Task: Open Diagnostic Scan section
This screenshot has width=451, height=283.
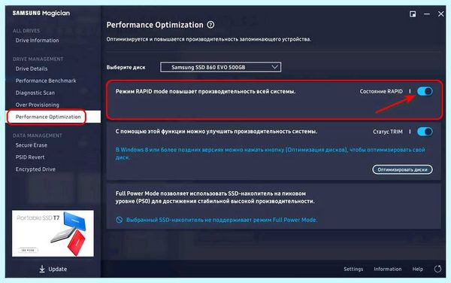Action: [35, 93]
